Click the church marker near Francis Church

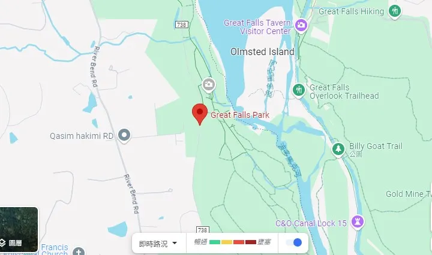[79, 251]
